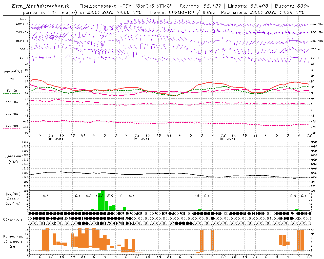Click the Td 2м dew point legend entry
This screenshot has width=324, height=259.
pyautogui.click(x=12, y=91)
